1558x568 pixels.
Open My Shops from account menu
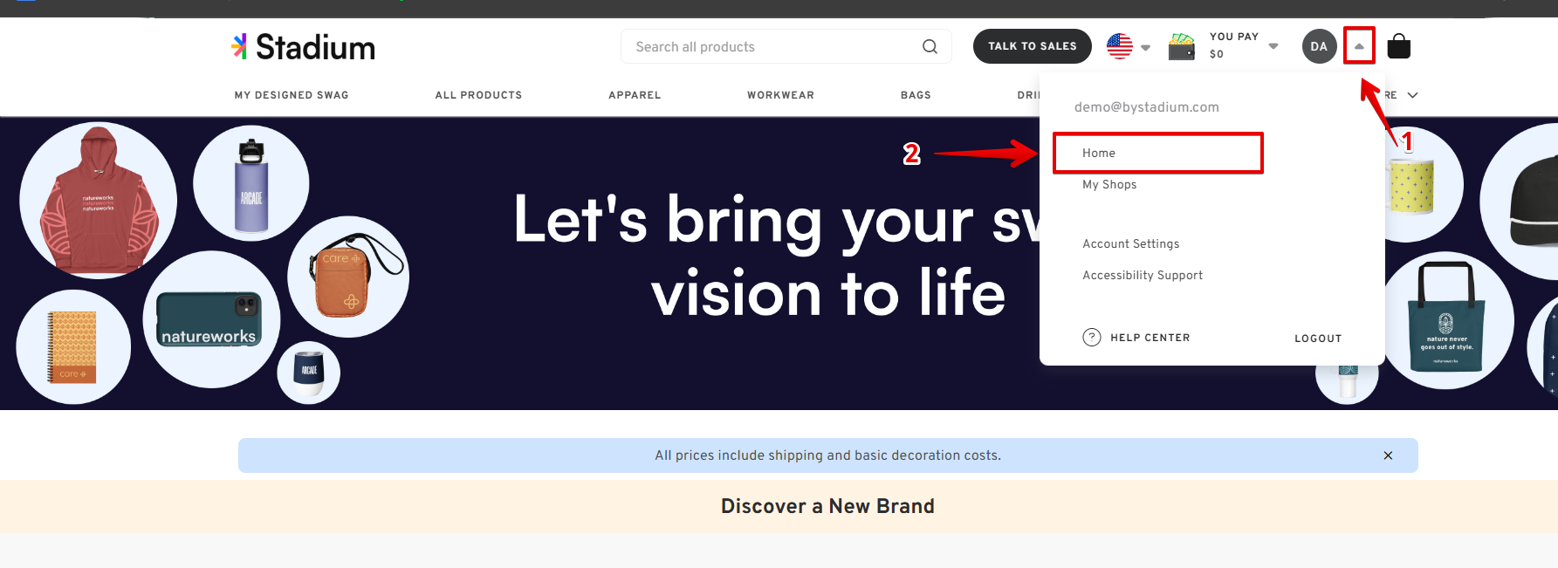tap(1109, 184)
